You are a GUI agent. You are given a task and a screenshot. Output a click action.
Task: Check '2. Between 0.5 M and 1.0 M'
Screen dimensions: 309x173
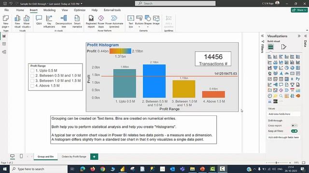point(32,76)
